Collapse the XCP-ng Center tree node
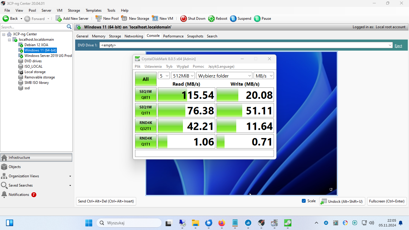Viewport: 409px width, 230px height. (4, 34)
